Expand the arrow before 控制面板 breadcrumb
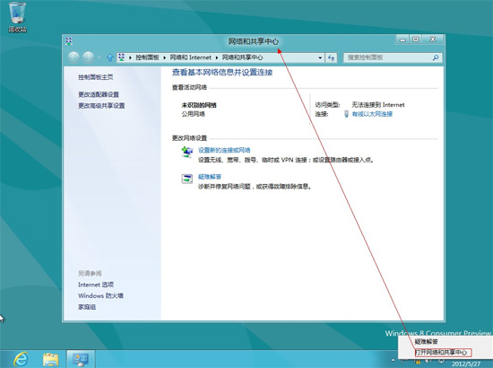 coord(130,57)
